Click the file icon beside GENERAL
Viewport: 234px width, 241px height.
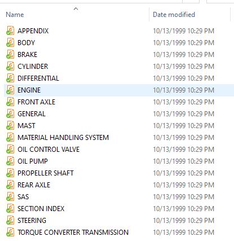click(10, 113)
